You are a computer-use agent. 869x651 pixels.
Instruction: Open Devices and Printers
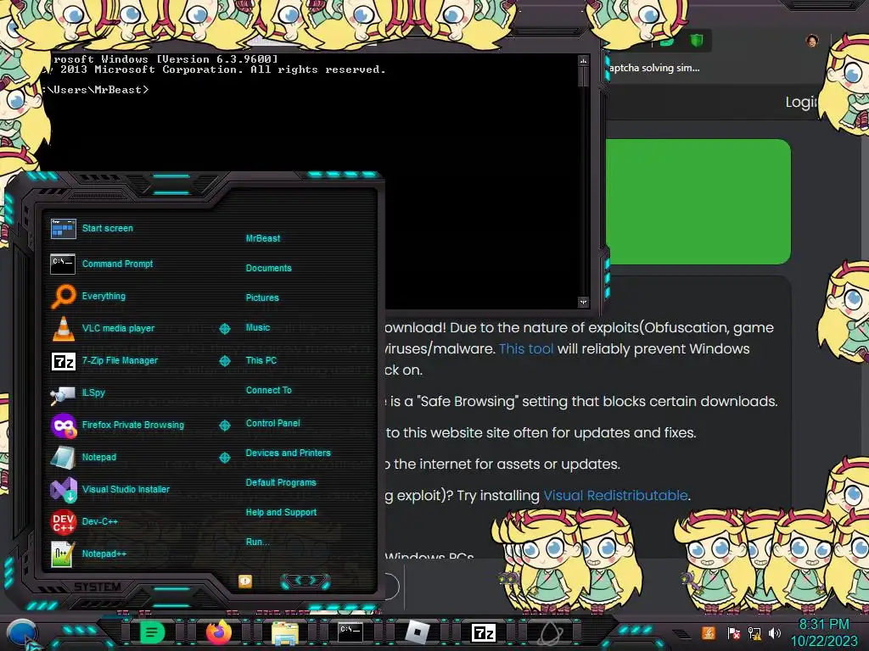(289, 453)
